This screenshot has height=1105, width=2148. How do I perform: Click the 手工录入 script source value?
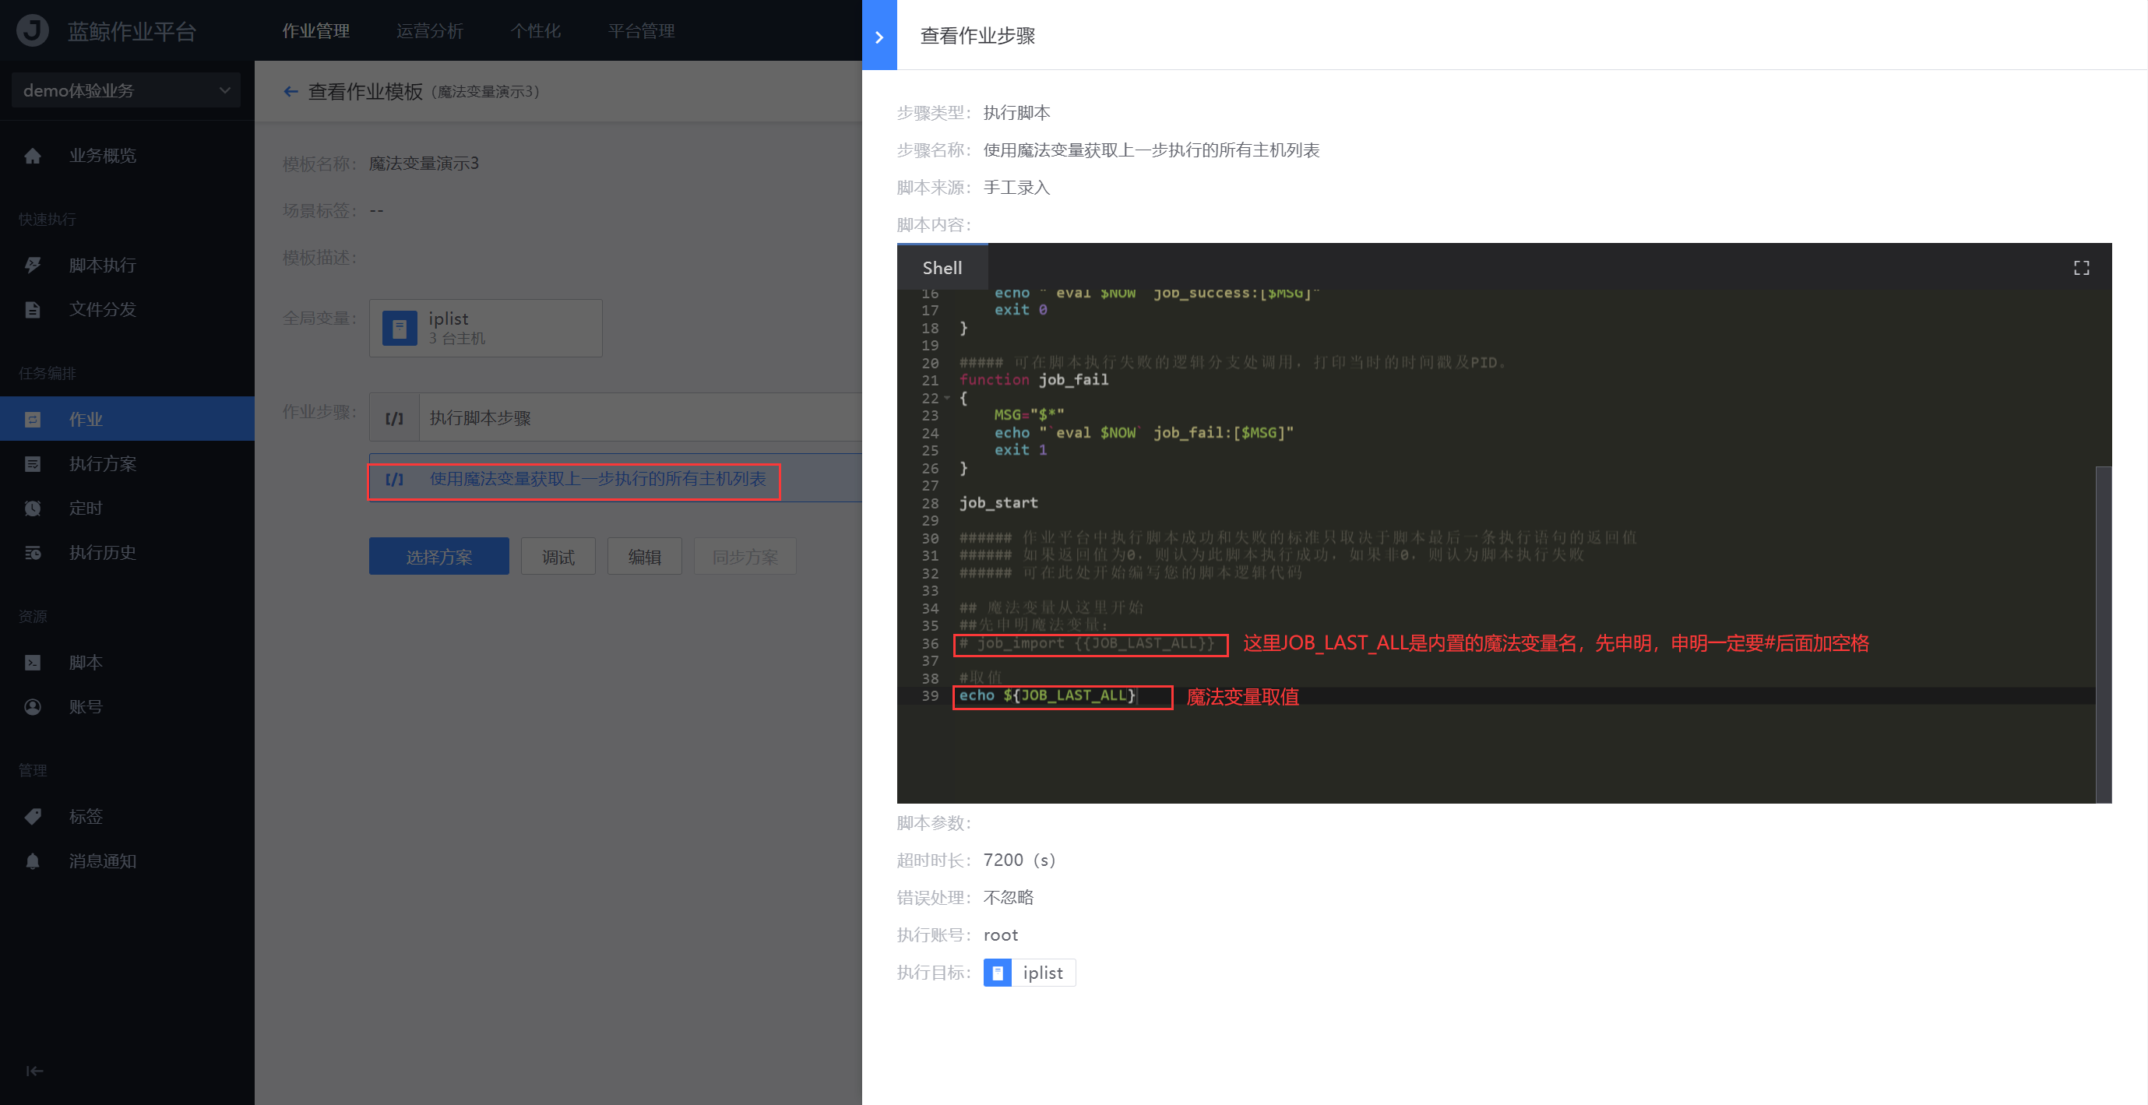(1016, 188)
